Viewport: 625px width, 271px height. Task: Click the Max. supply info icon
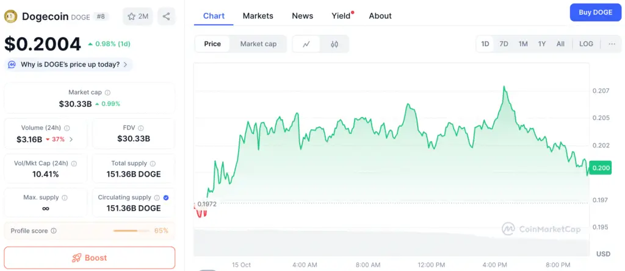pyautogui.click(x=65, y=198)
